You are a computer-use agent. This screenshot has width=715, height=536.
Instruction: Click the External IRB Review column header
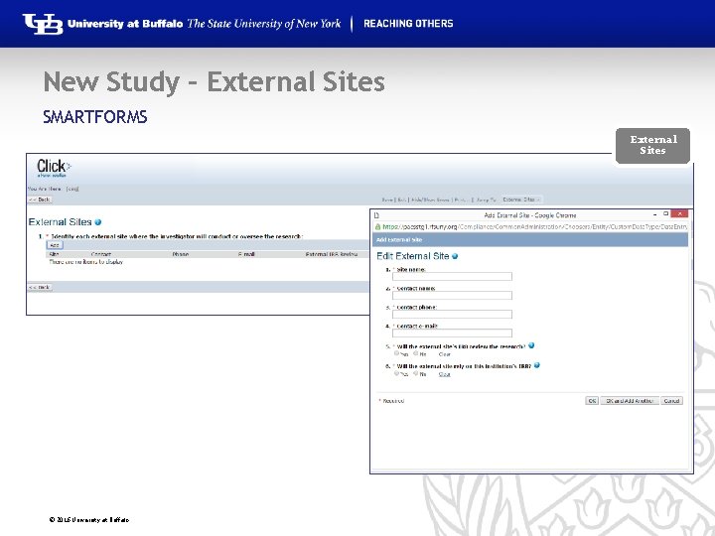coord(332,254)
